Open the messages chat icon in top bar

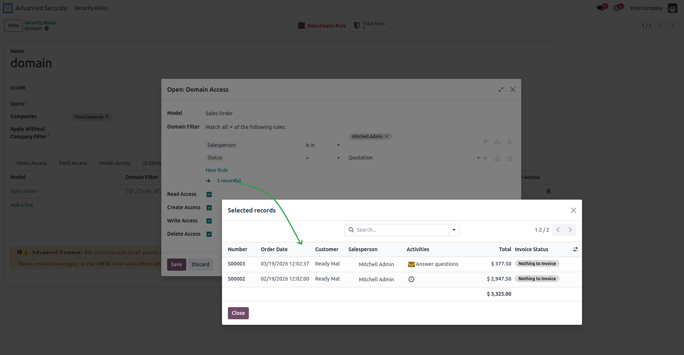pos(600,8)
